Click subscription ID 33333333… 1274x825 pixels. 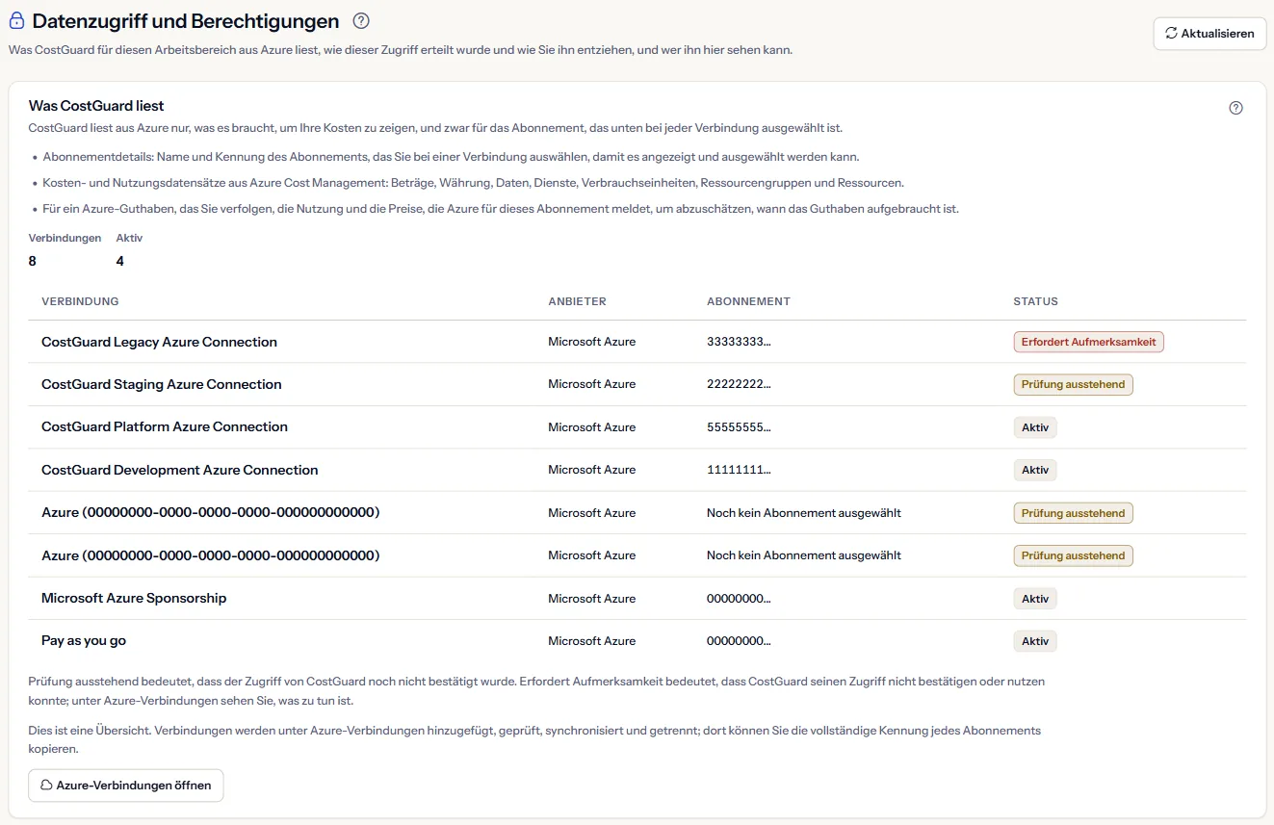pos(739,342)
